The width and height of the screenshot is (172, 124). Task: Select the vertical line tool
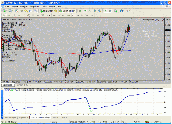15,15
